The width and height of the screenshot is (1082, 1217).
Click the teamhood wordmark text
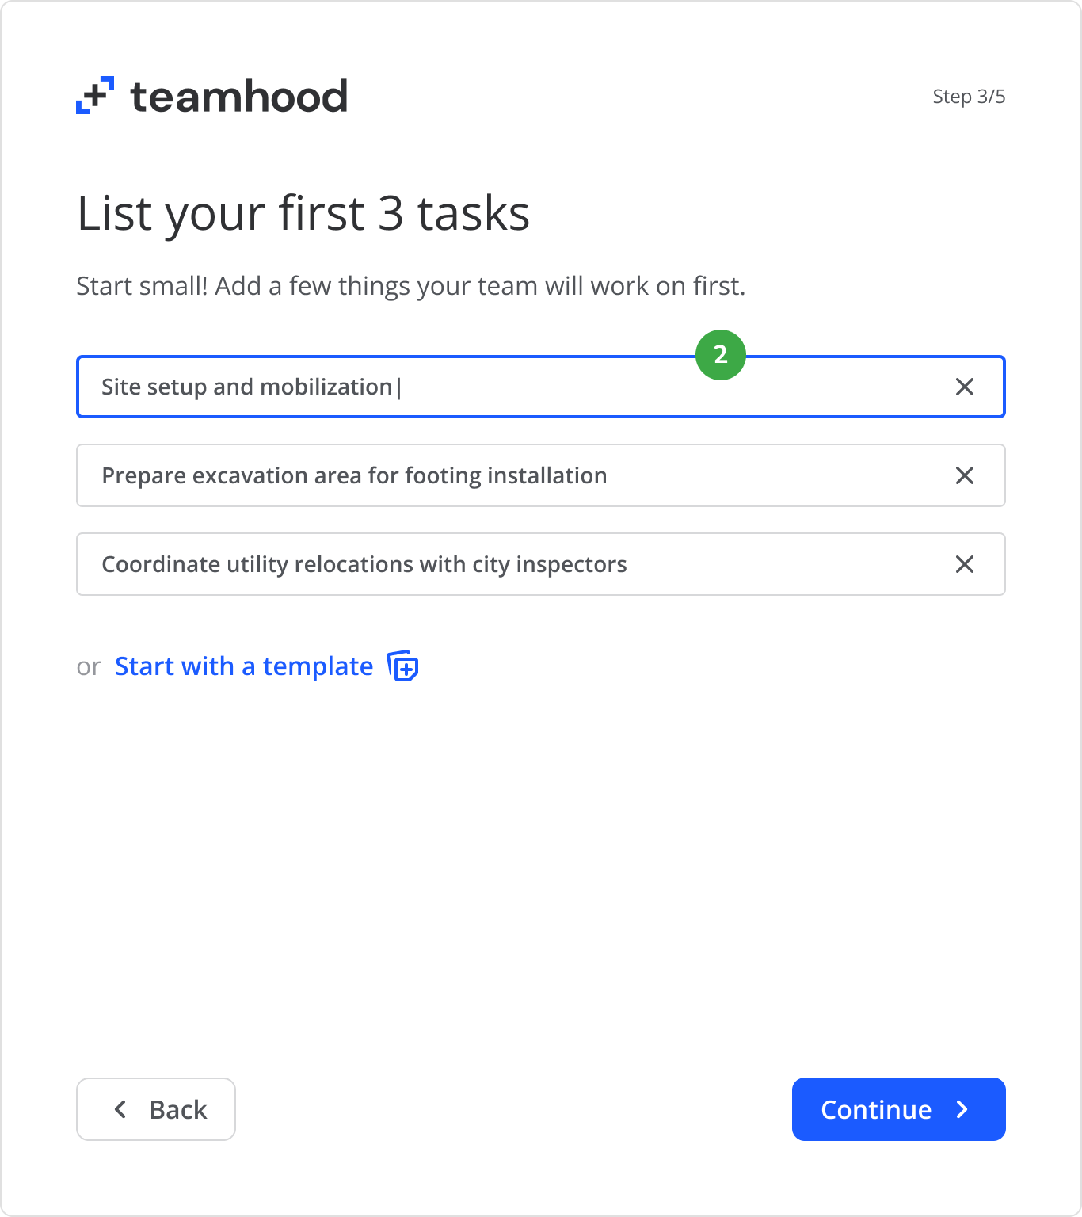click(x=238, y=97)
